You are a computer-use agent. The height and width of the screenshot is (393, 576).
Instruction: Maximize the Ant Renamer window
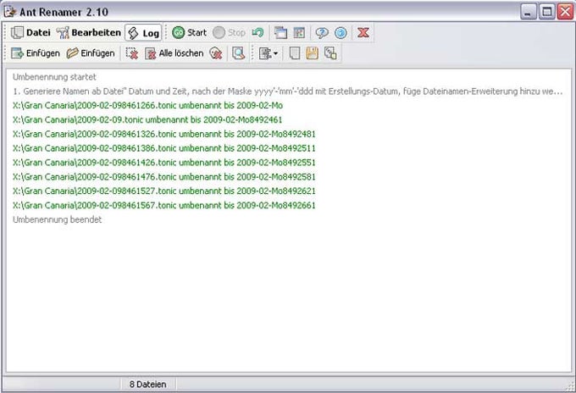coord(547,12)
